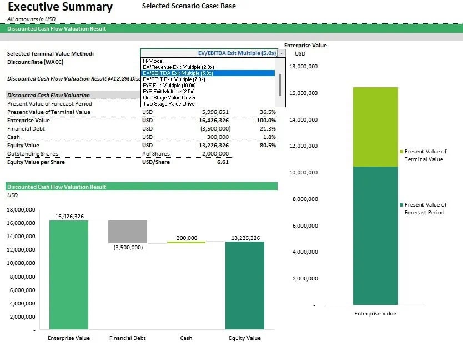Click the -21.3% financial debt percentage
Screen dimensions: 463x351
[x=267, y=128]
